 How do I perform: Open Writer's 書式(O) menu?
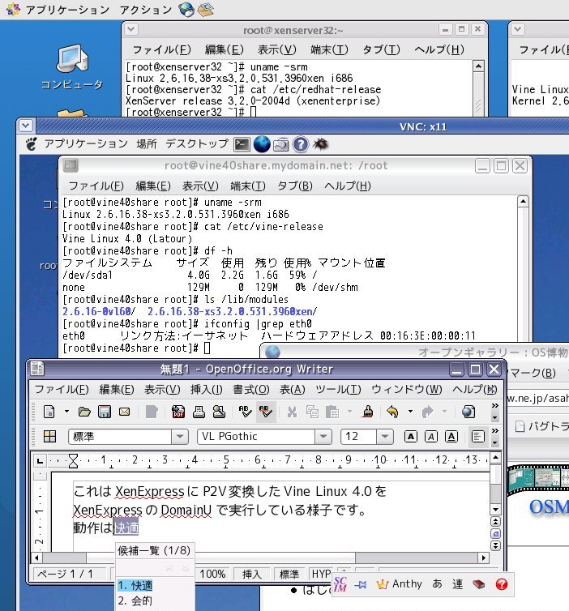point(251,389)
